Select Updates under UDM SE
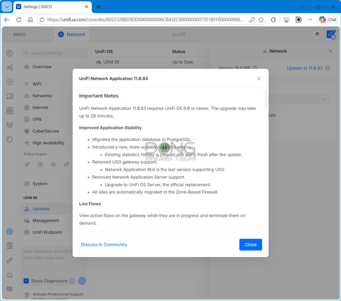 tap(41, 209)
